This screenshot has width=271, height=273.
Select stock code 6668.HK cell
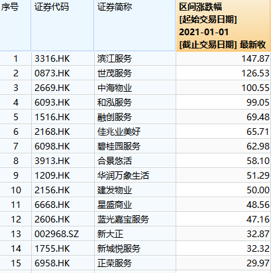(63, 205)
